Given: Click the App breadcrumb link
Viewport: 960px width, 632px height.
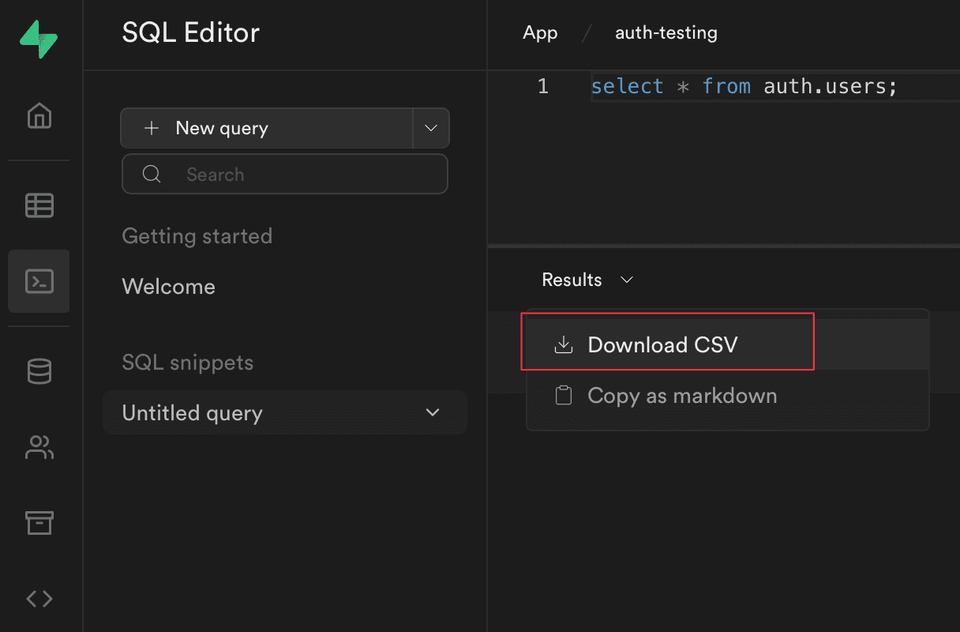Looking at the screenshot, I should click(540, 33).
